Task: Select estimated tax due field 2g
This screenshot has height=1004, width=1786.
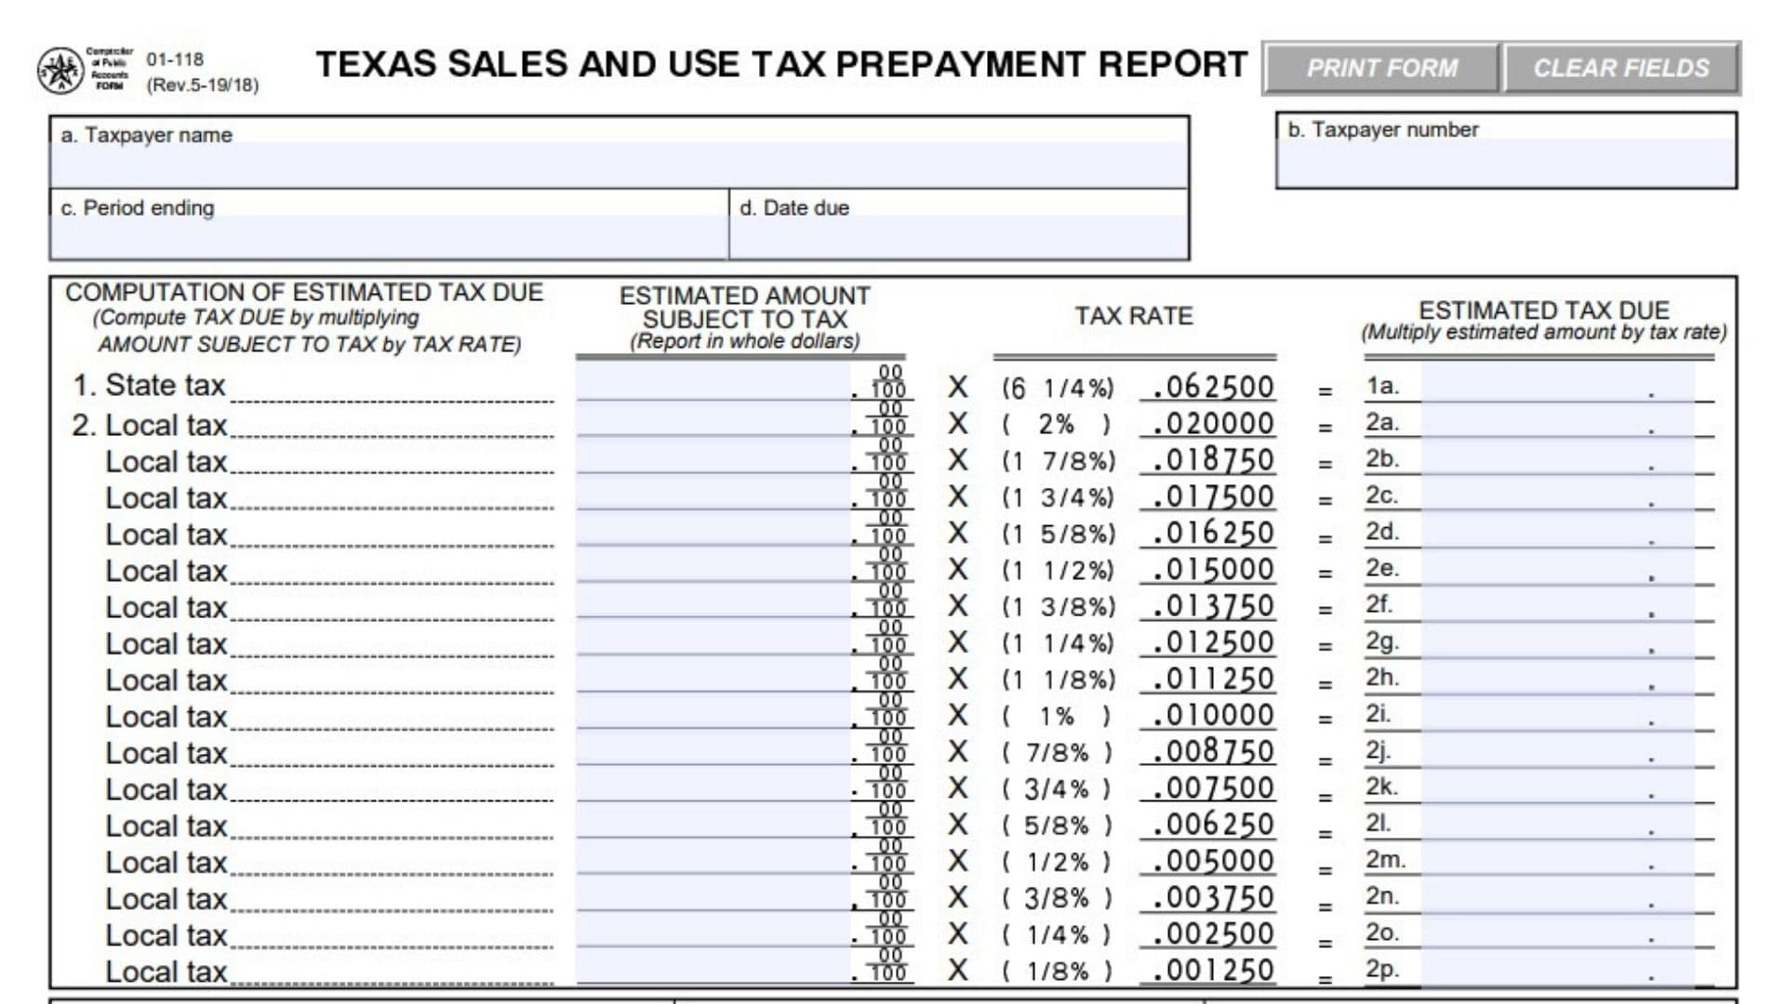Action: [1558, 638]
